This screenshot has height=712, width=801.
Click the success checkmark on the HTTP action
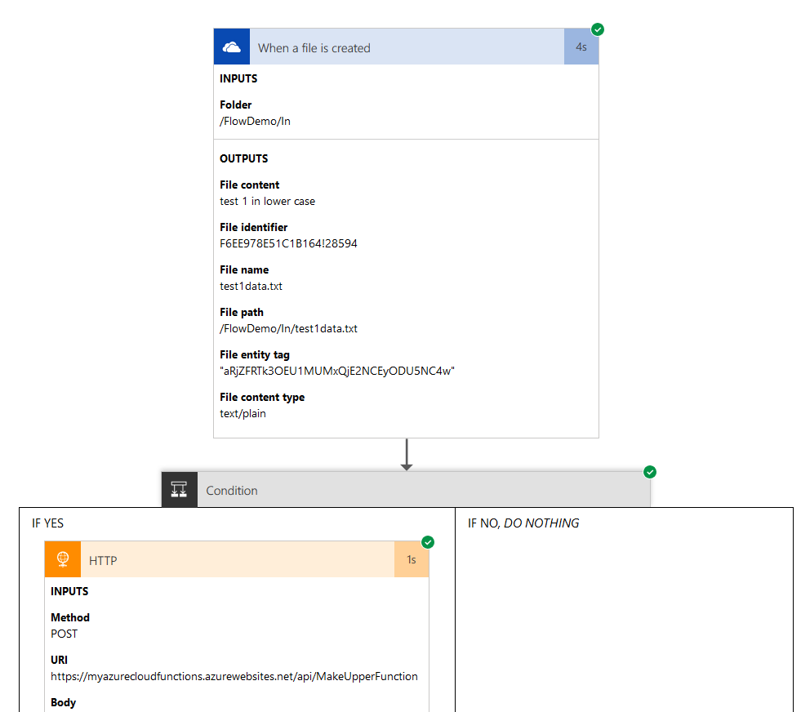point(429,541)
